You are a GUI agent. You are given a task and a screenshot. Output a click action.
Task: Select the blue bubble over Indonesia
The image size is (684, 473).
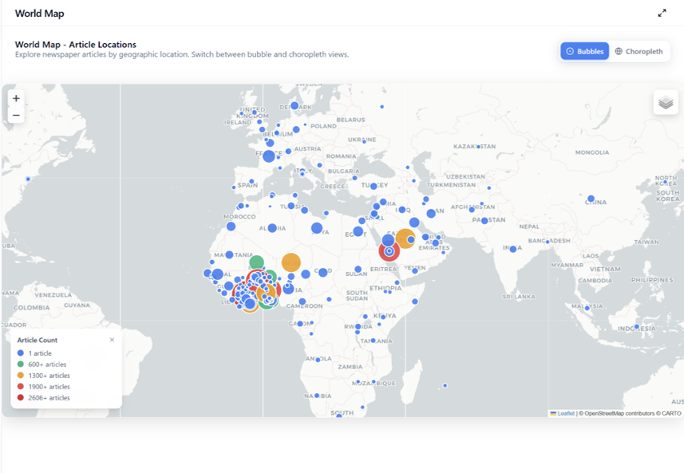(636, 326)
